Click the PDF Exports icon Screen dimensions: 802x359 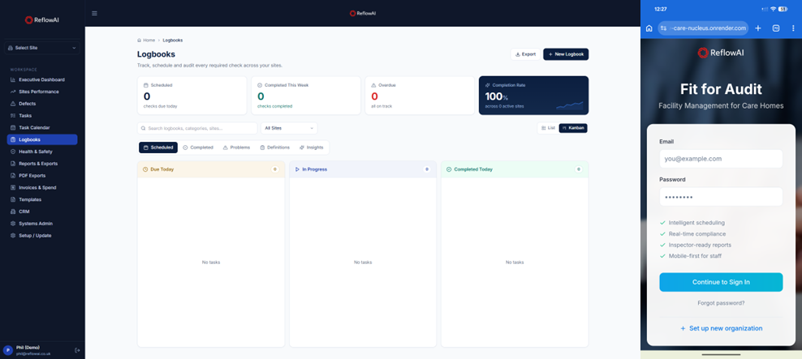[13, 176]
